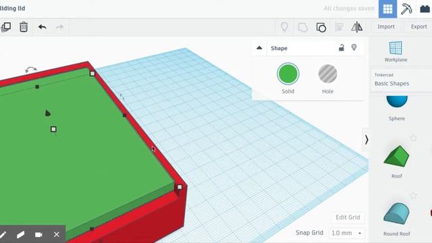
Task: Collapse the Shape panel arrow
Action: click(259, 48)
